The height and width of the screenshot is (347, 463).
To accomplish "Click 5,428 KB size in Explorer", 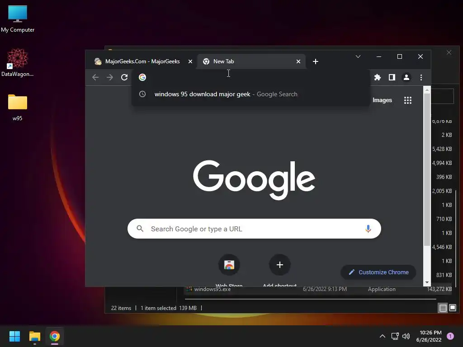I will [x=442, y=149].
